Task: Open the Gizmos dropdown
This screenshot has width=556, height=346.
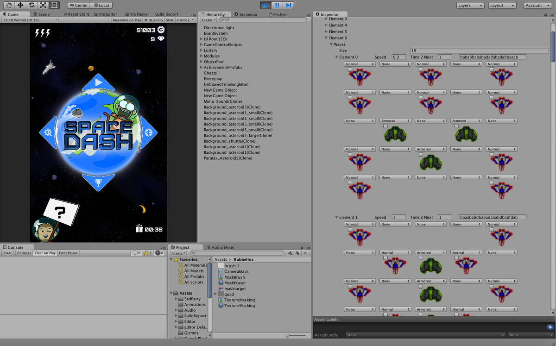Action: (x=184, y=20)
